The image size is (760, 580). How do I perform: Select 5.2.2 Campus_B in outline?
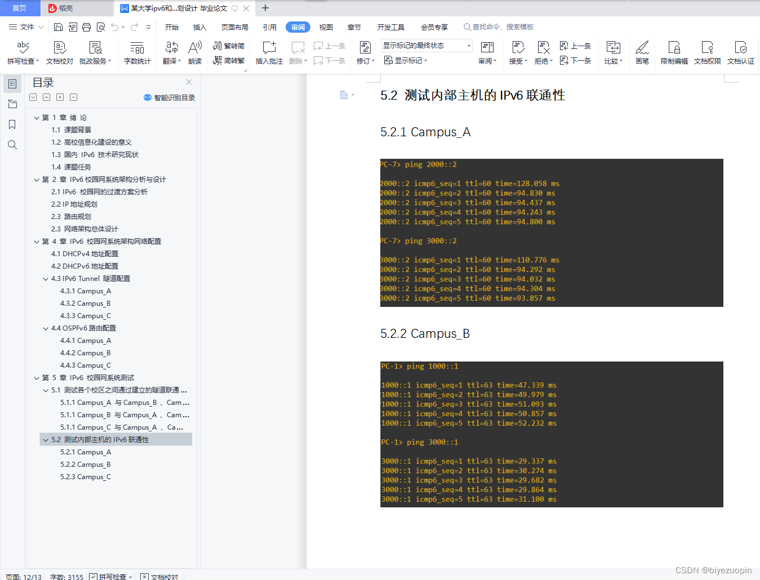pos(86,465)
